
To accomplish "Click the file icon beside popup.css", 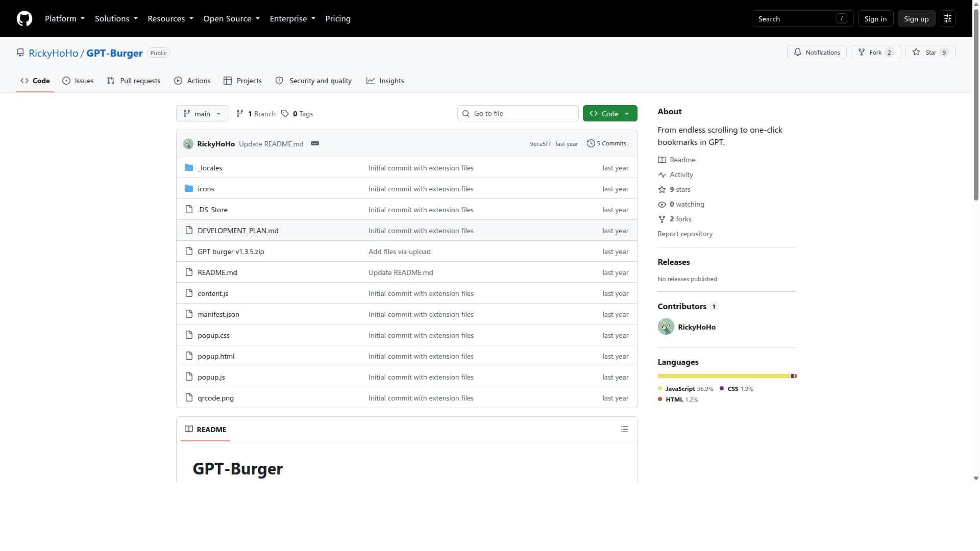I will (189, 335).
